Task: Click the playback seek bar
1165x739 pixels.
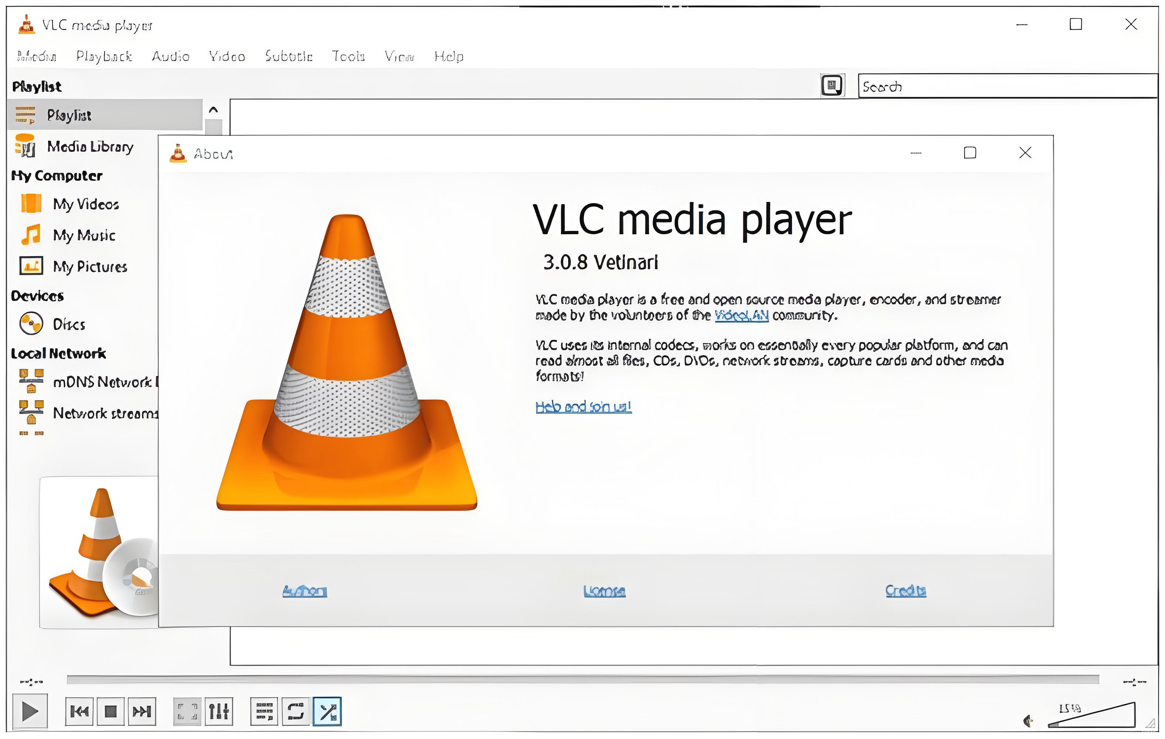Action: click(582, 680)
